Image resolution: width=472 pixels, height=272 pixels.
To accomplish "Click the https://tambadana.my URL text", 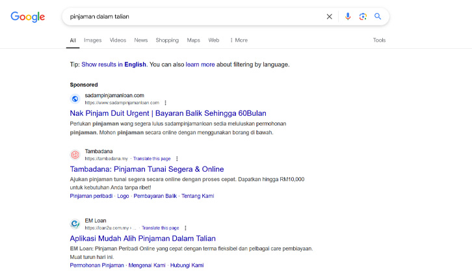I will (x=106, y=159).
